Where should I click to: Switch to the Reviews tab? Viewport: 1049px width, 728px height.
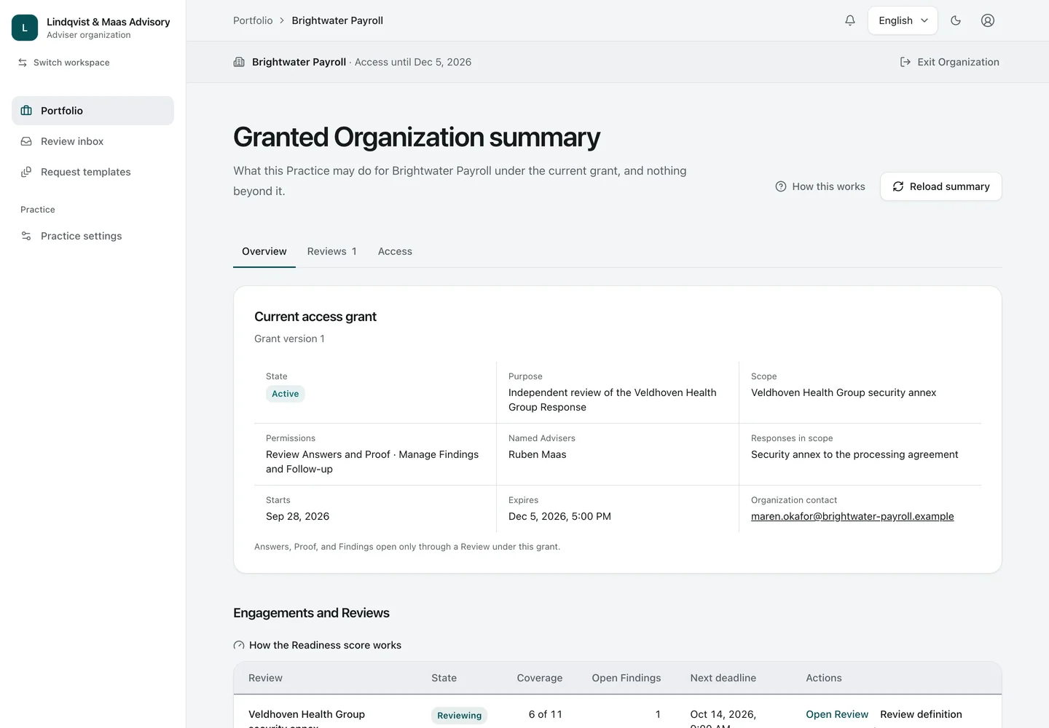point(332,251)
